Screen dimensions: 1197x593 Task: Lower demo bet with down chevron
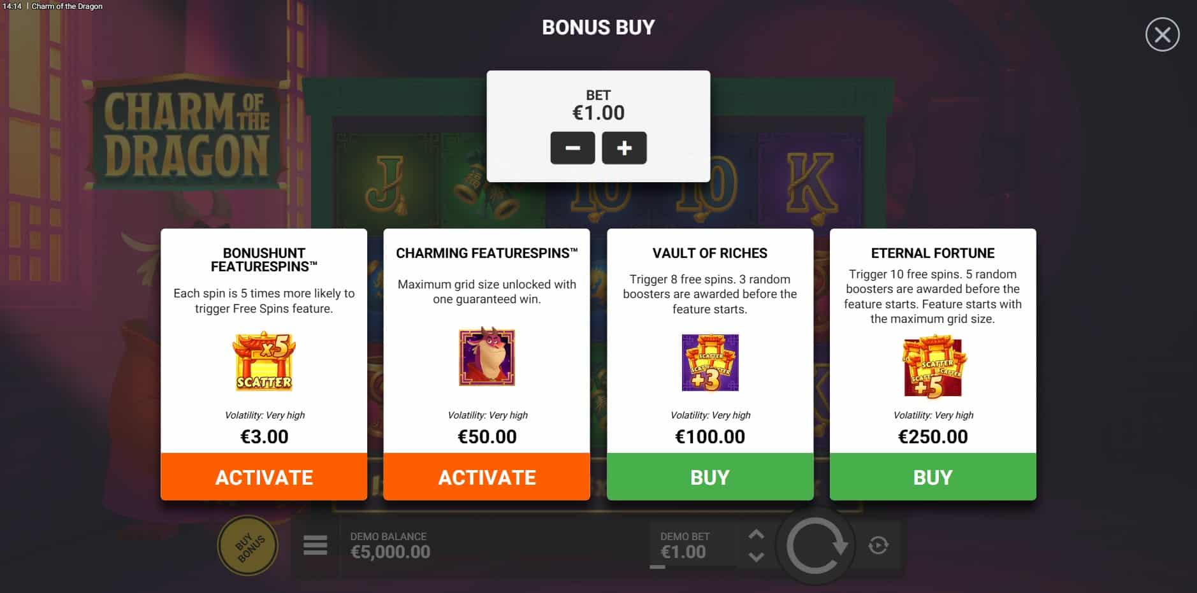click(756, 557)
